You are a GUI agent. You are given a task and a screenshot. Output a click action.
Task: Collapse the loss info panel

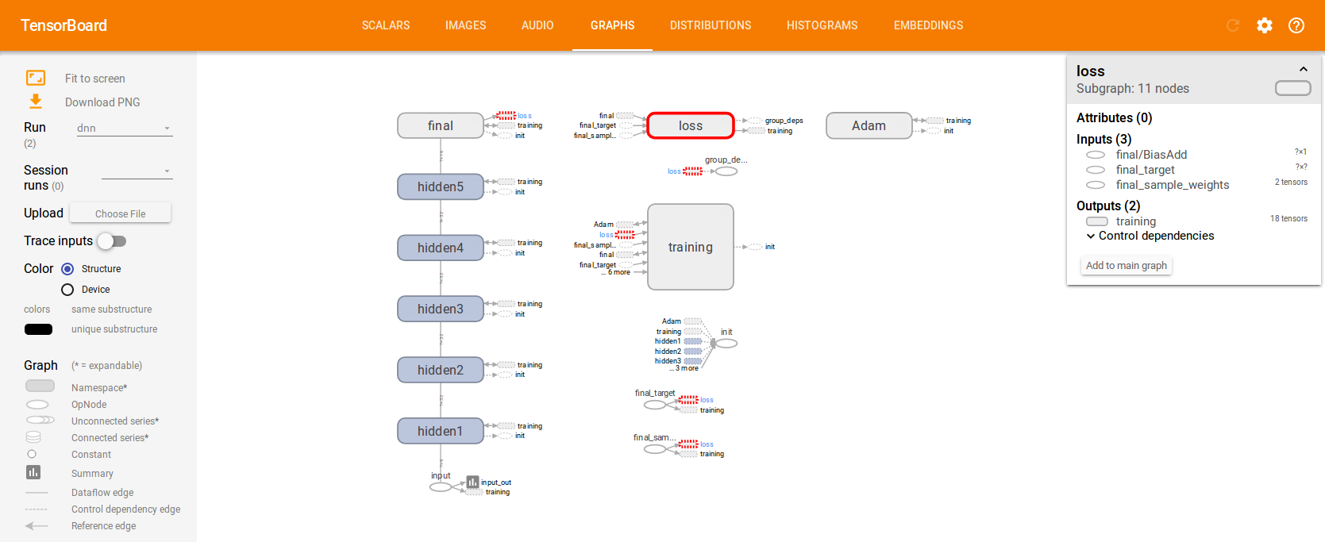click(x=1303, y=70)
